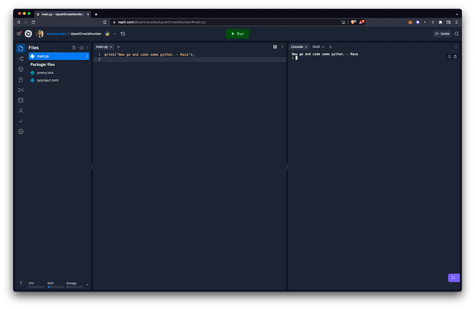Image resolution: width=475 pixels, height=309 pixels.
Task: Select the main.py browser tab
Action: coord(63,14)
